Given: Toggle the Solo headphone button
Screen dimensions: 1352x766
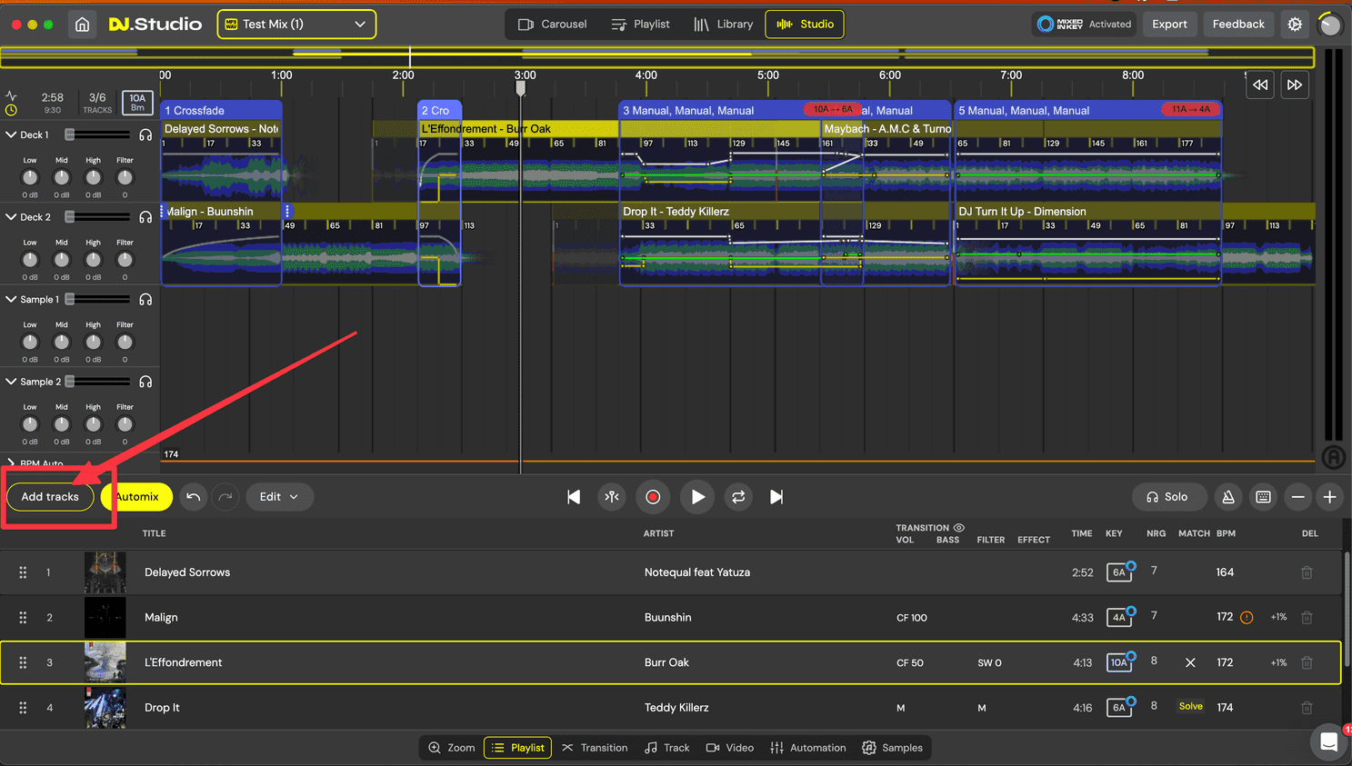Looking at the screenshot, I should pos(1168,497).
